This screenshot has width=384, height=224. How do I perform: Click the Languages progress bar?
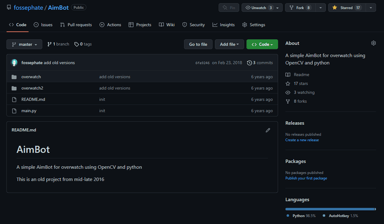[331, 209]
